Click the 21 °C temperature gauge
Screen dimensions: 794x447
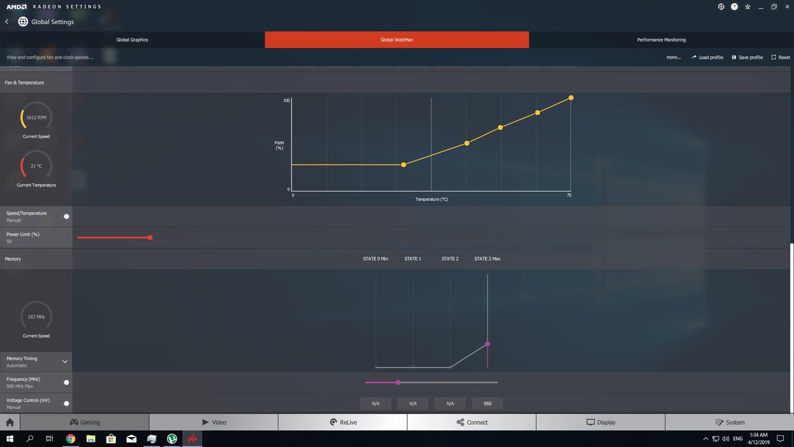[36, 166]
